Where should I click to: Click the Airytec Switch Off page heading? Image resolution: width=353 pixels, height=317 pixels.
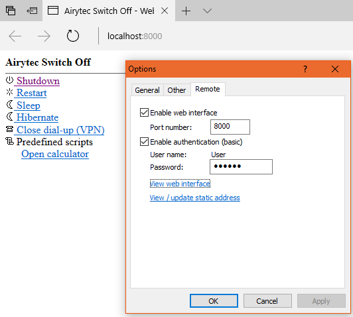tap(48, 62)
